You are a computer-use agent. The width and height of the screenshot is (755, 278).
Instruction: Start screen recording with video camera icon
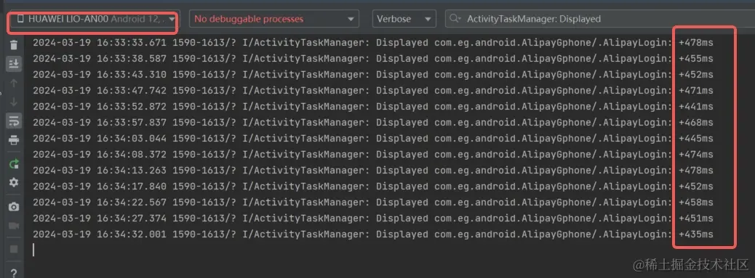(14, 226)
